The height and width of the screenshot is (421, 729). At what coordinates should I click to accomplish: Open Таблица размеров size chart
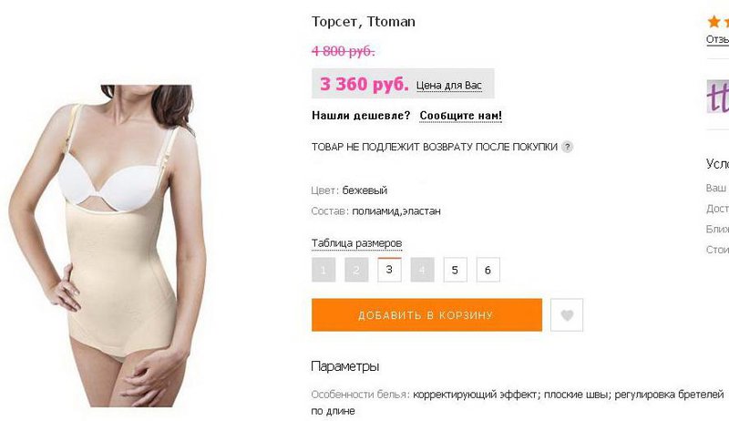coord(356,243)
